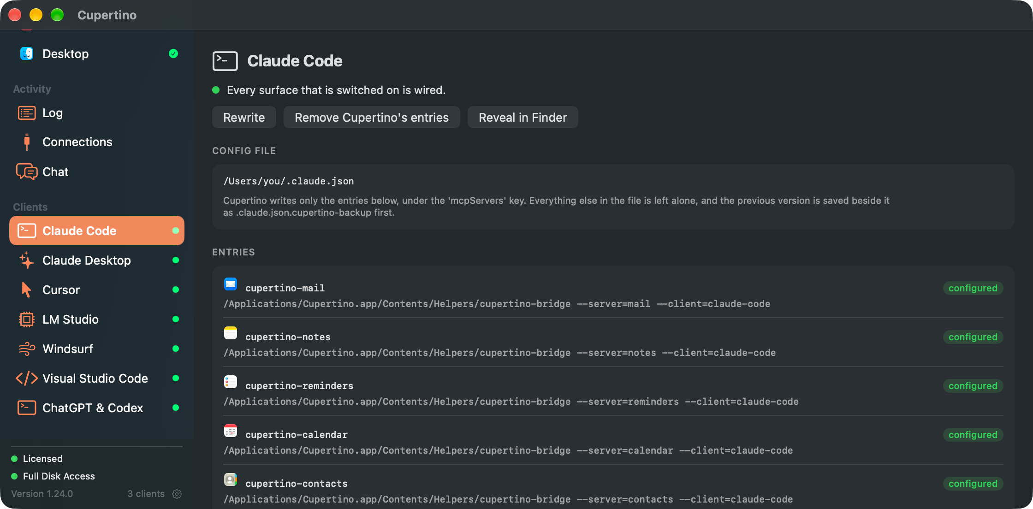Click configured badge for cupertino-calendar
The image size is (1033, 509).
pyautogui.click(x=973, y=435)
